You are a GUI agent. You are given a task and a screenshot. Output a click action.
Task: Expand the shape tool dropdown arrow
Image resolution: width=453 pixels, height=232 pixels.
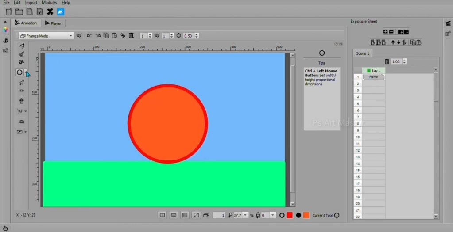(x=26, y=72)
